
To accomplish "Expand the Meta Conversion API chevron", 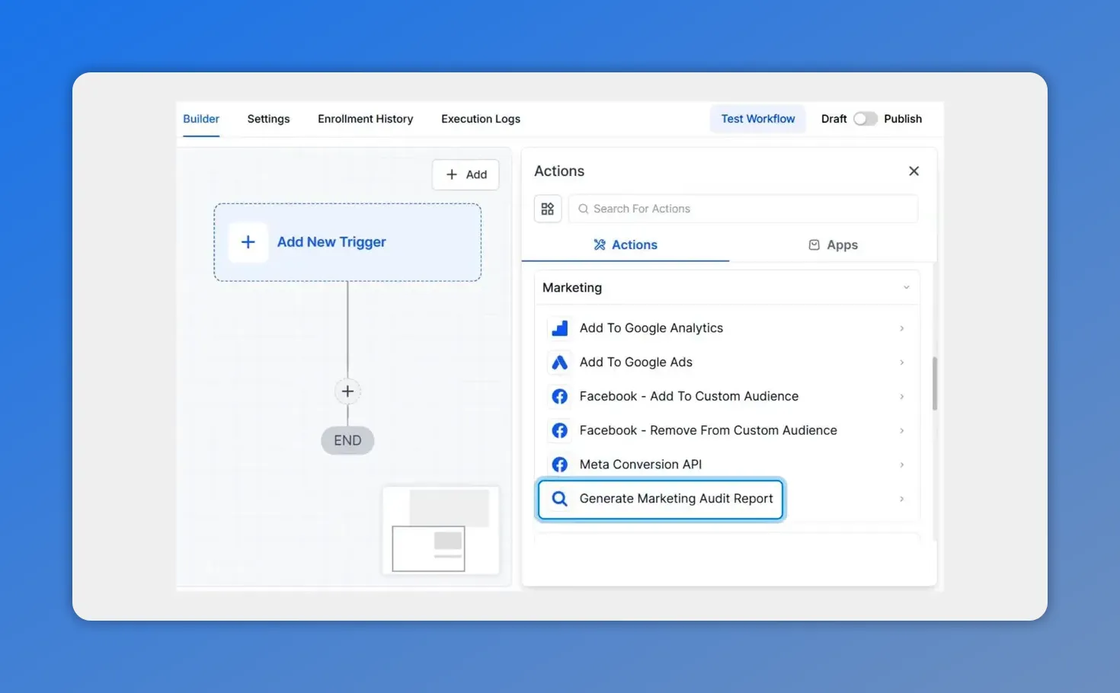I will pos(902,465).
